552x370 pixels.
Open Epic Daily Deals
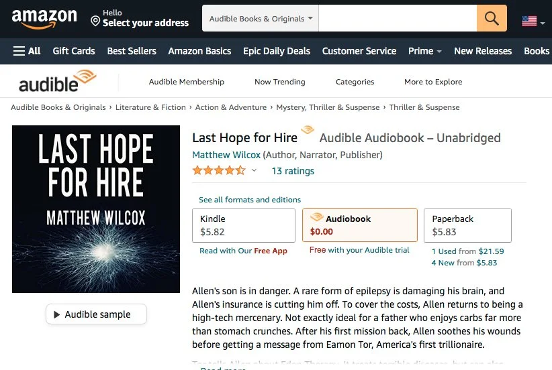tap(277, 51)
